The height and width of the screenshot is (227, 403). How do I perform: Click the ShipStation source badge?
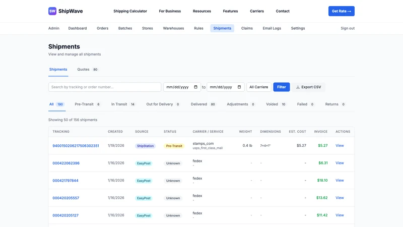point(145,146)
